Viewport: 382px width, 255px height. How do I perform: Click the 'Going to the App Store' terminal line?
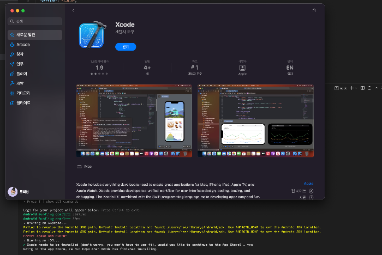click(x=91, y=249)
